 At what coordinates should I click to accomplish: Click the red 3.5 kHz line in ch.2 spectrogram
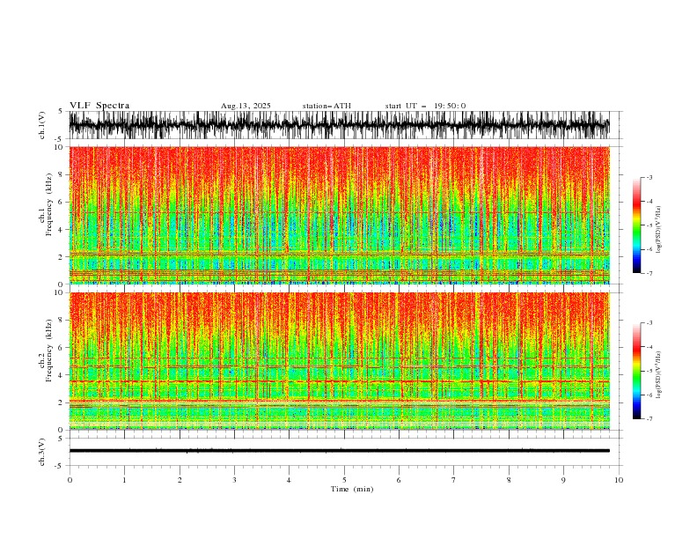point(339,381)
